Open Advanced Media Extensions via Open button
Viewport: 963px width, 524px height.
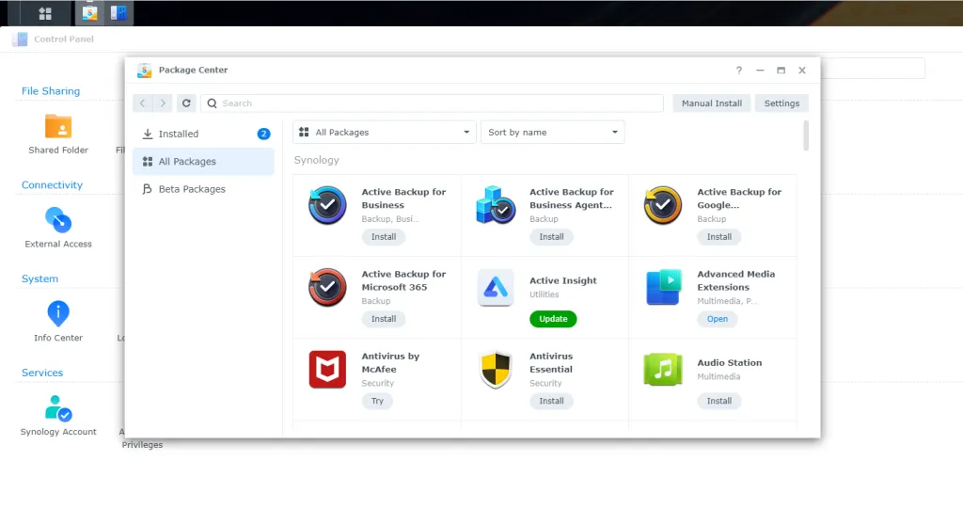tap(717, 319)
